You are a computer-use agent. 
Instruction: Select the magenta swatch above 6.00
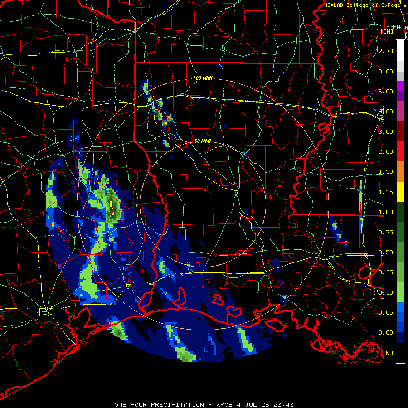click(x=400, y=86)
